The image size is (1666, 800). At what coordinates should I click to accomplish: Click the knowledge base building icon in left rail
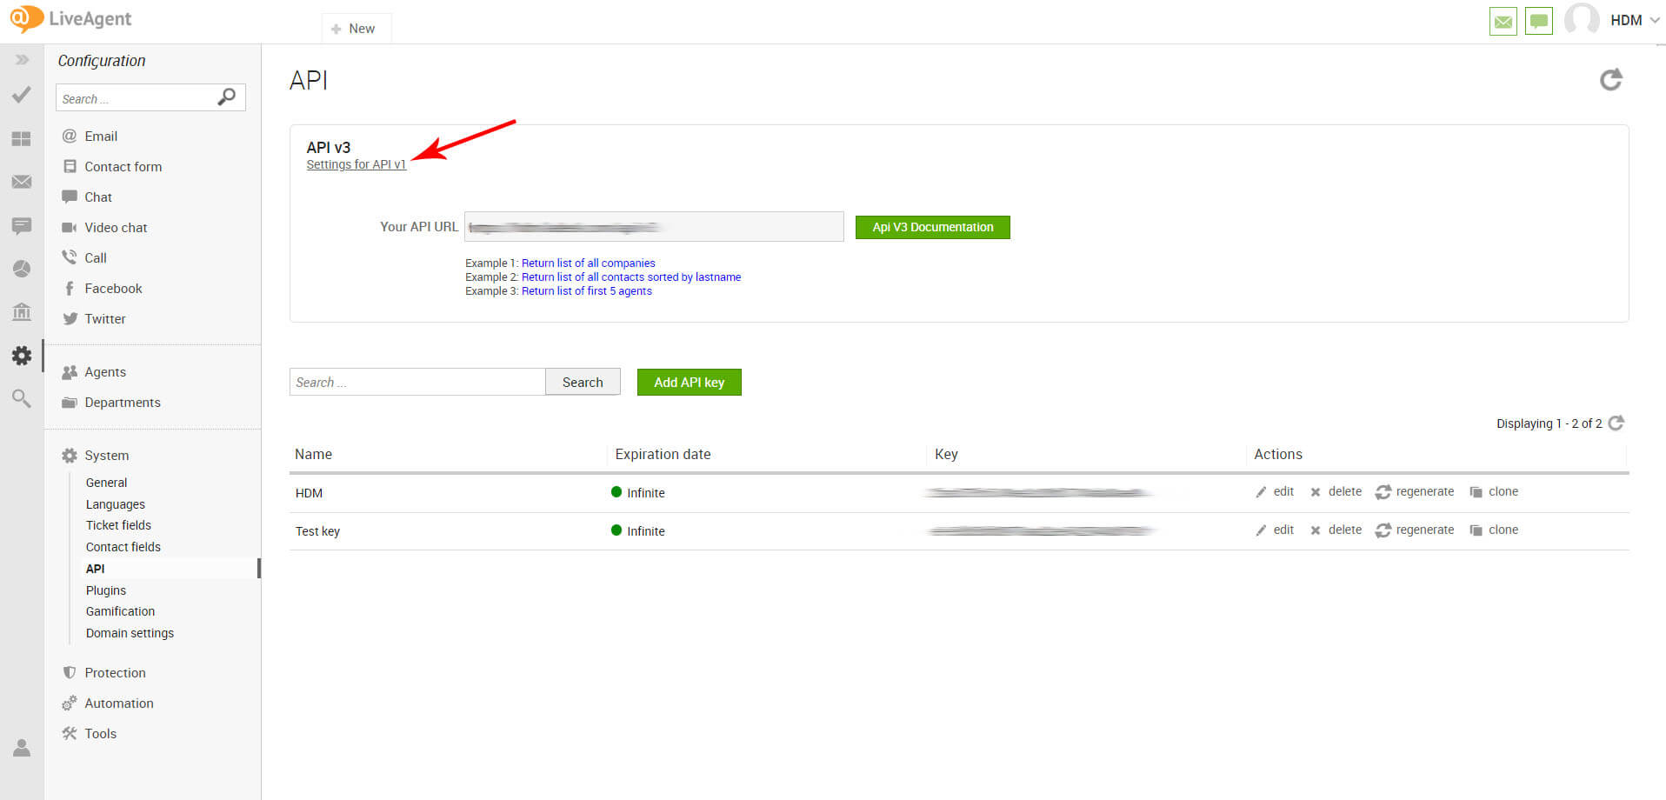(x=22, y=311)
